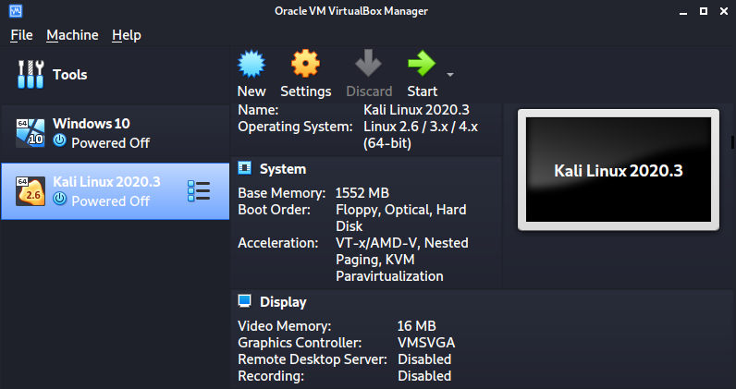This screenshot has width=736, height=389.
Task: Select the Windows 10 virtual machine
Action: [x=102, y=133]
